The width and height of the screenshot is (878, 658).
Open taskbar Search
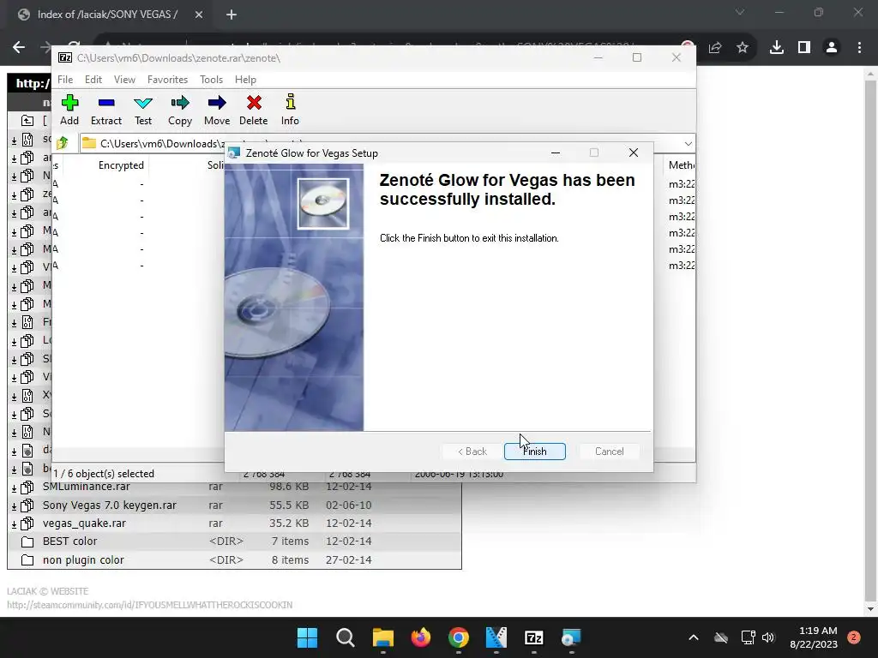pyautogui.click(x=346, y=637)
